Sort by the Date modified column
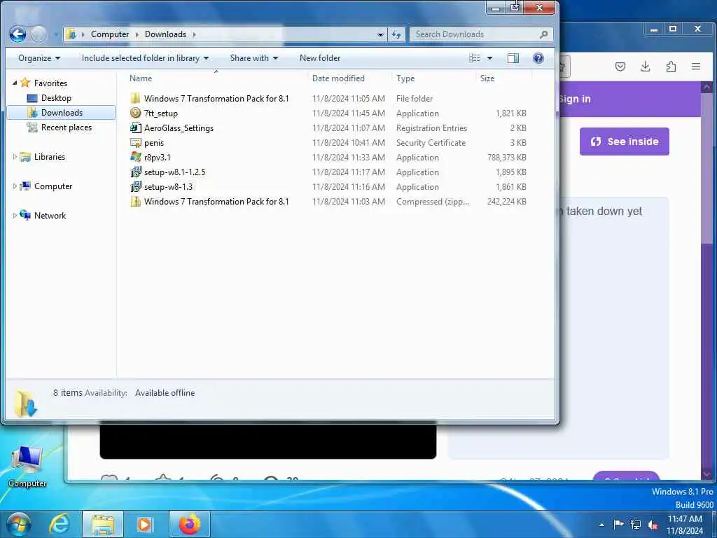Viewport: 717px width, 538px height. click(338, 78)
